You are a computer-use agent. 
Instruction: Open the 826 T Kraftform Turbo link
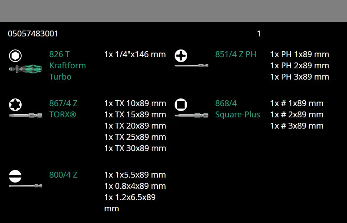67,66
